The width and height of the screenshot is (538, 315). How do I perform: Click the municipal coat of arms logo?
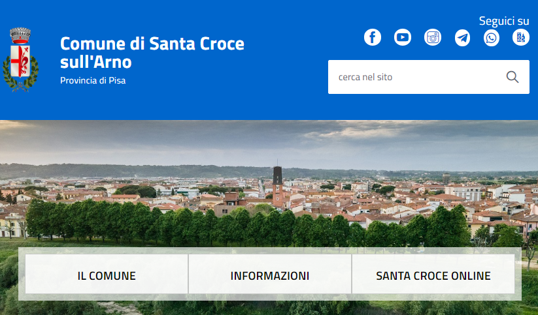coord(21,59)
